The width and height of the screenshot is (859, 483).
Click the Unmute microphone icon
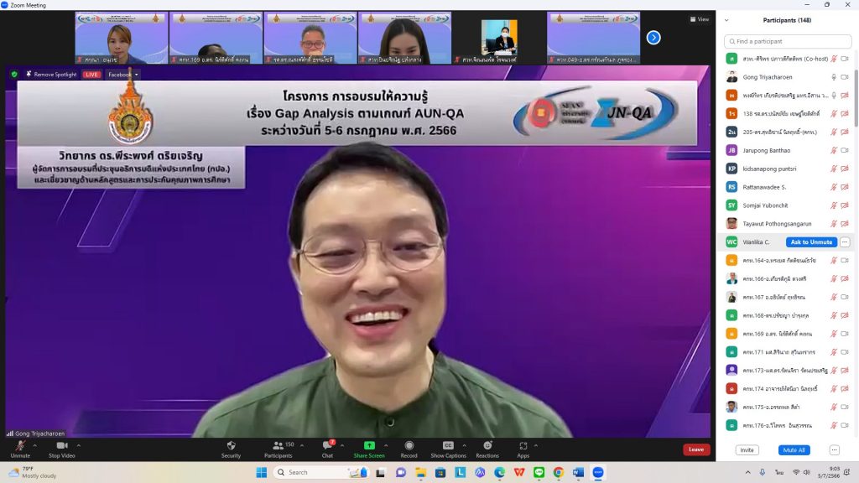(x=20, y=446)
